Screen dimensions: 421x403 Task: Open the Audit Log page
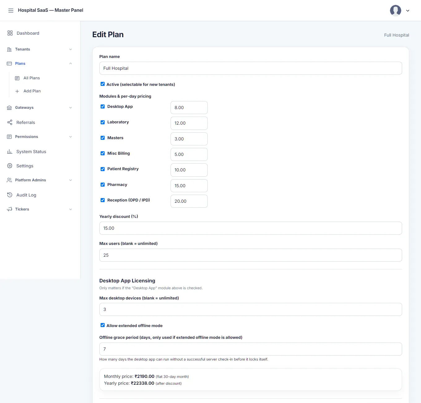click(x=26, y=195)
